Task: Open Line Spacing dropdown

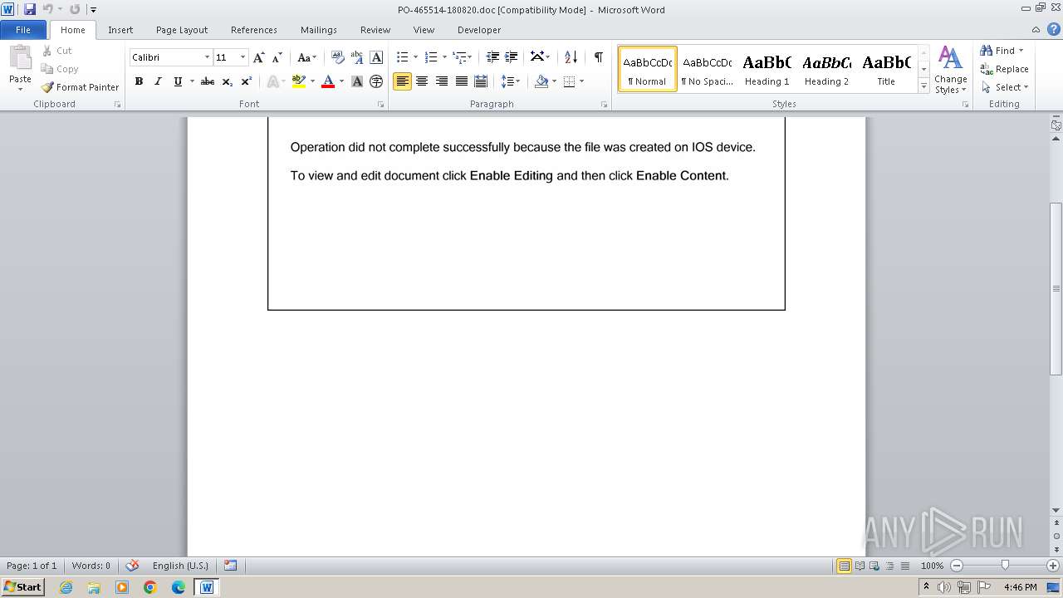Action: point(511,81)
